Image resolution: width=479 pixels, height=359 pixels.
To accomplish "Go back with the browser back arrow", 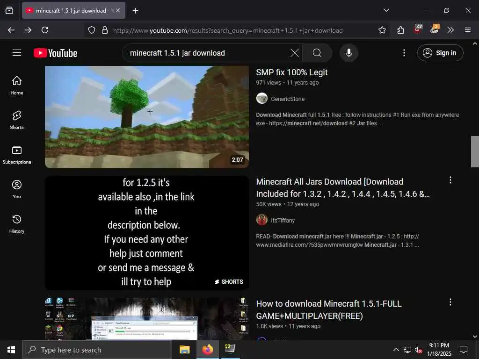I will click(11, 30).
